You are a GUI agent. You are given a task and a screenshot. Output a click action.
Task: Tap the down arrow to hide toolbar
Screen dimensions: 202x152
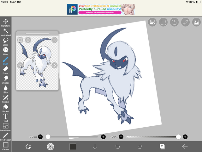[x=95, y=147]
